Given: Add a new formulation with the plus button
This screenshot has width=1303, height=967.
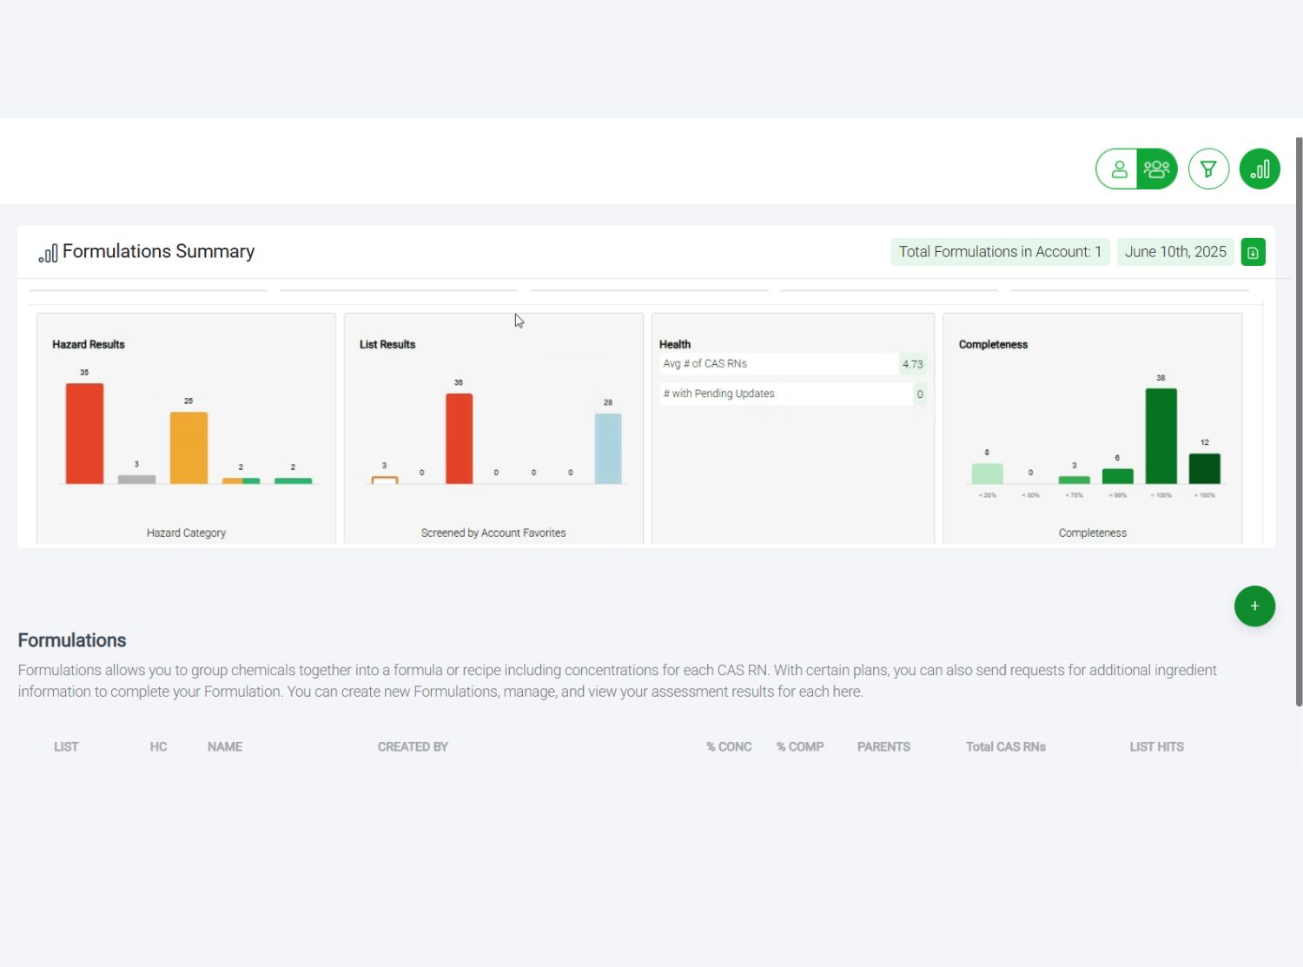Looking at the screenshot, I should [x=1254, y=606].
